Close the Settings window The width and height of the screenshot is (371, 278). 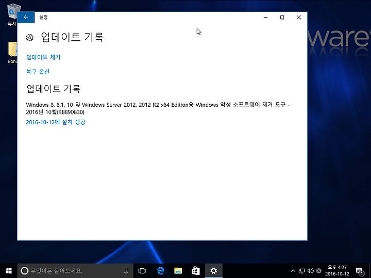pos(299,18)
